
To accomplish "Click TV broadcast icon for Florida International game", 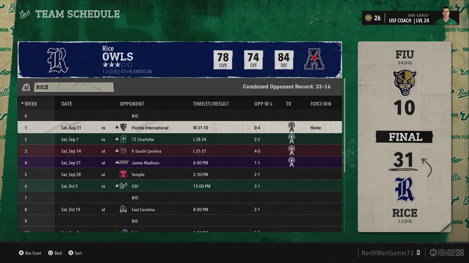I will coord(291,127).
